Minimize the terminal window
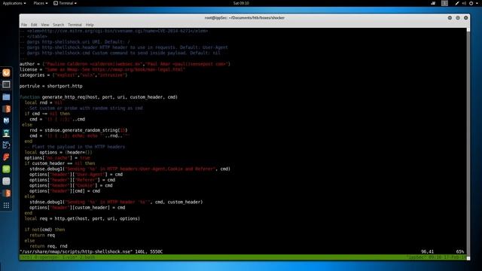The width and height of the screenshot is (482, 271). point(450,18)
